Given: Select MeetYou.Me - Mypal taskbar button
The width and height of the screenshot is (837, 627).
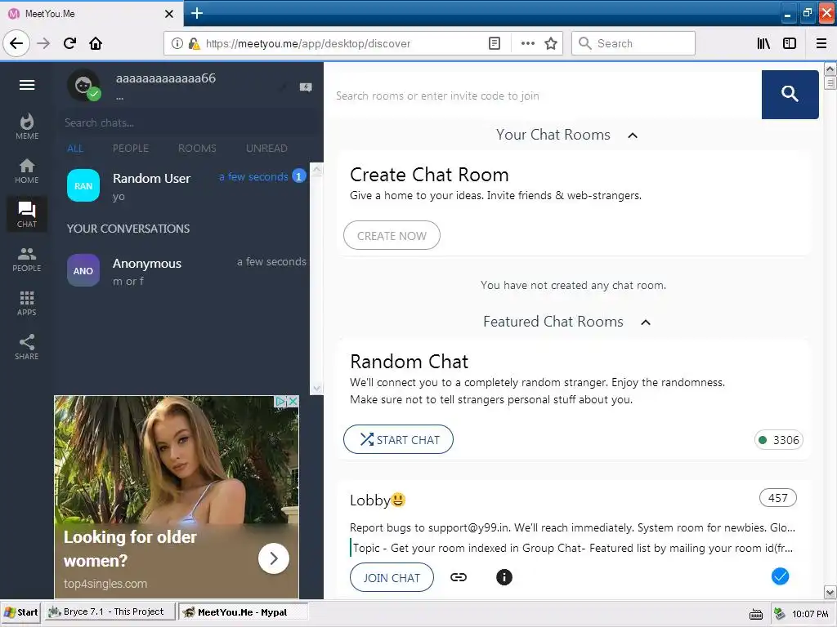Looking at the screenshot, I should pos(244,612).
